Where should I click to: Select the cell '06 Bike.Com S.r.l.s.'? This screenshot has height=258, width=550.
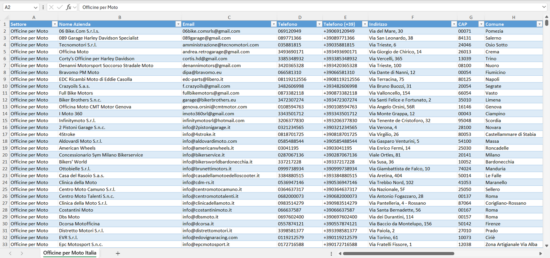click(x=120, y=31)
